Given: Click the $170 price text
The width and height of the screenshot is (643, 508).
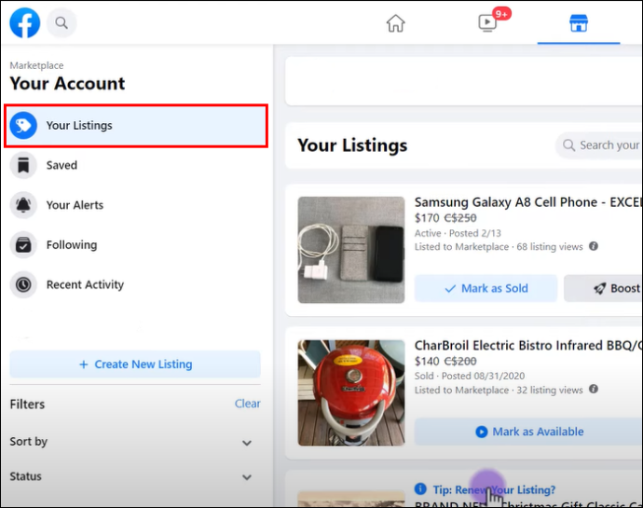Looking at the screenshot, I should [x=427, y=218].
